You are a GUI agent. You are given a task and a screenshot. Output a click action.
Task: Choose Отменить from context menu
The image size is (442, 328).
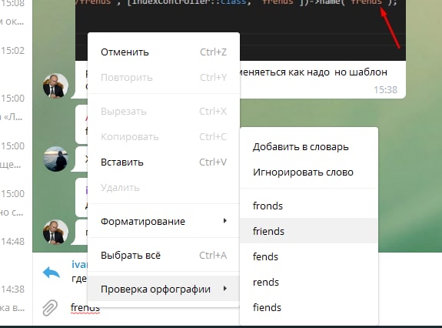coord(164,52)
